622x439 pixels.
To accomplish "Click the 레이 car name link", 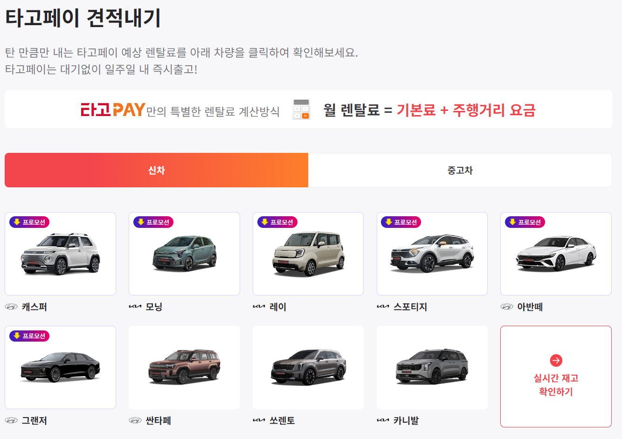I will click(278, 307).
